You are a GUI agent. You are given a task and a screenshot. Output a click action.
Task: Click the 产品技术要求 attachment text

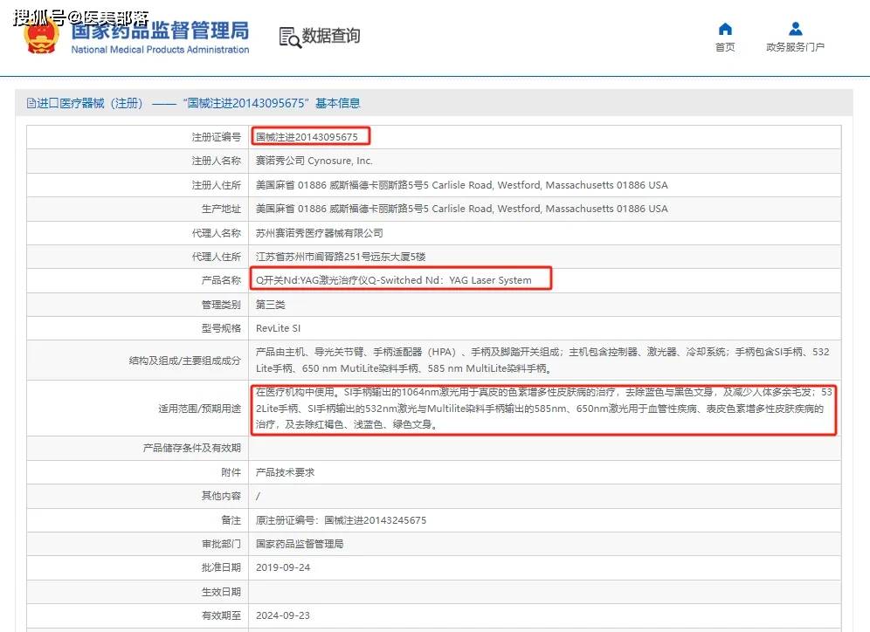tap(285, 472)
